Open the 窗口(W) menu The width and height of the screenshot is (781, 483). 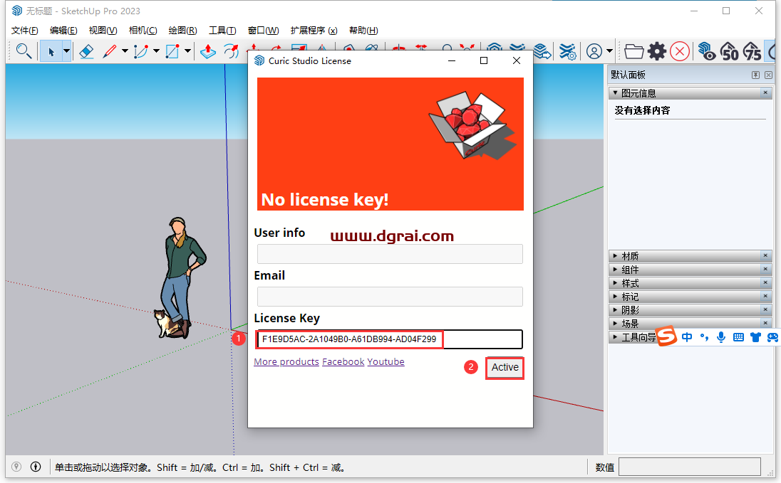263,31
